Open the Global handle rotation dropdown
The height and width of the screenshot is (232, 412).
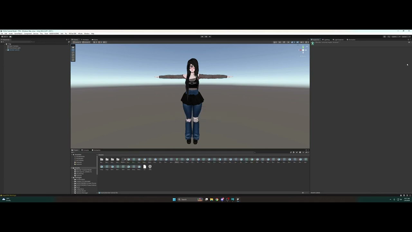click(x=86, y=42)
